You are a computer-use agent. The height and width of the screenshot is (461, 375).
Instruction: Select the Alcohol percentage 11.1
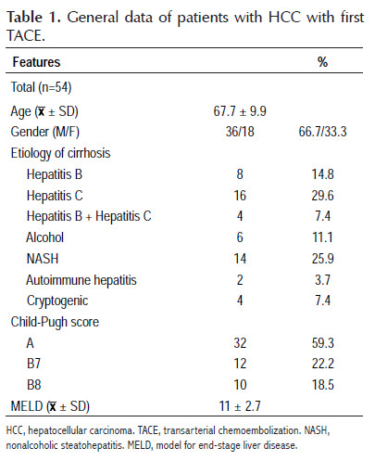pos(322,237)
